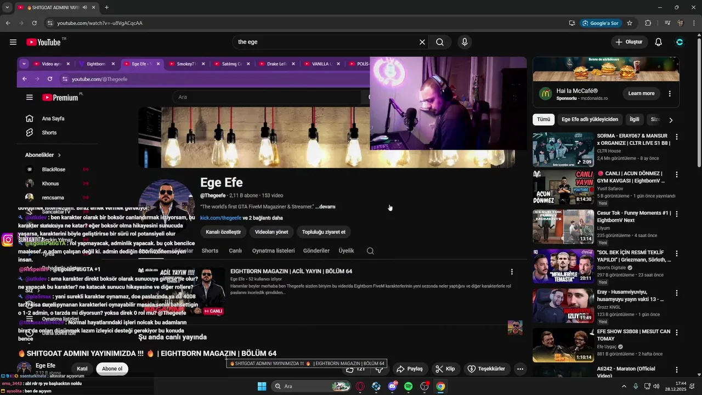The height and width of the screenshot is (395, 702).
Task: Switch to Chrome in the taskbar
Action: click(x=440, y=386)
